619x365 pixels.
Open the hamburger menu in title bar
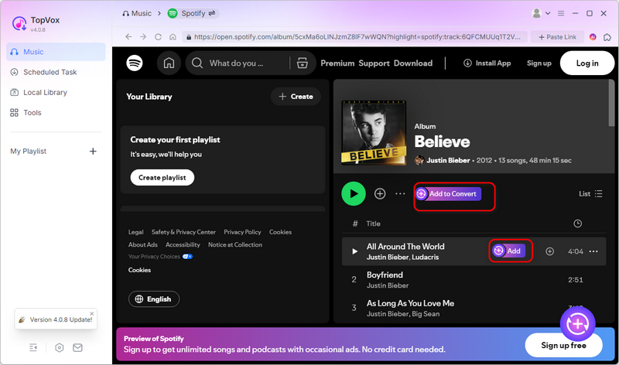coord(561,13)
